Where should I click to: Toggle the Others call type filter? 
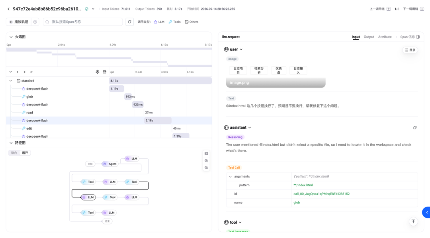coord(192,22)
